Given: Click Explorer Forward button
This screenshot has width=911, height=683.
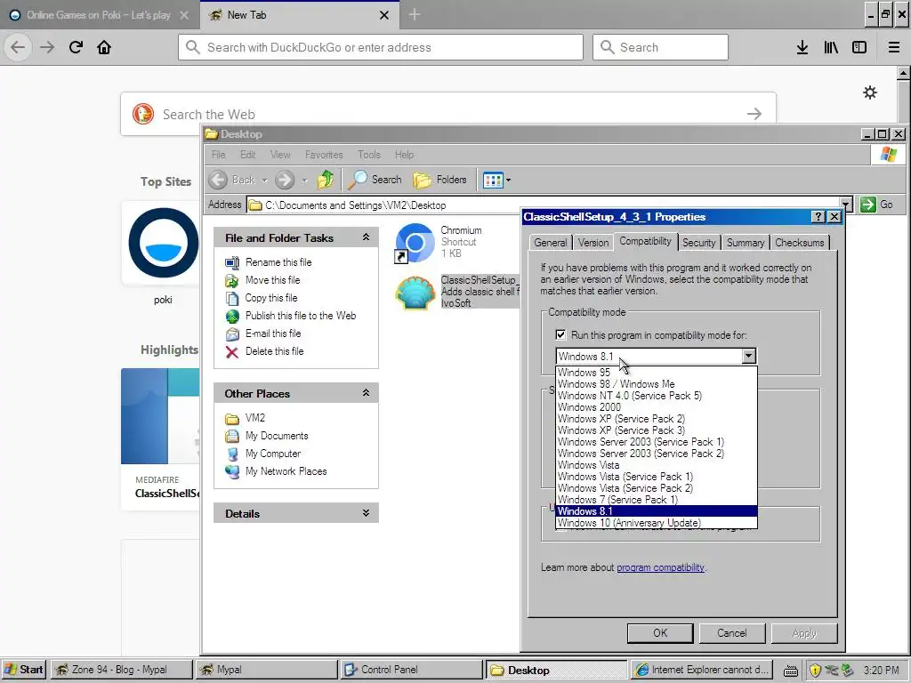Looking at the screenshot, I should pyautogui.click(x=285, y=180).
